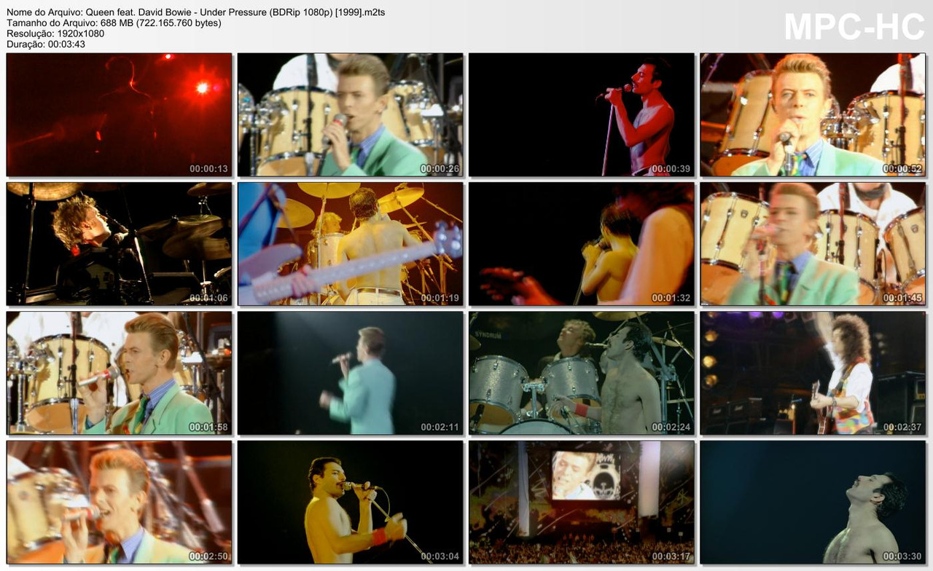The image size is (933, 571).
Task: Click the Queen feat. David Bowie filename text
Action: point(195,12)
